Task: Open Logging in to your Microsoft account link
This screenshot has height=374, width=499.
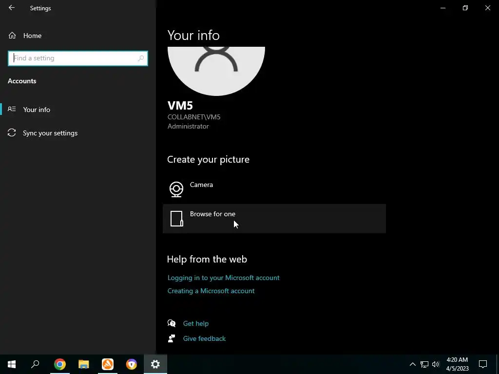Action: tap(223, 278)
